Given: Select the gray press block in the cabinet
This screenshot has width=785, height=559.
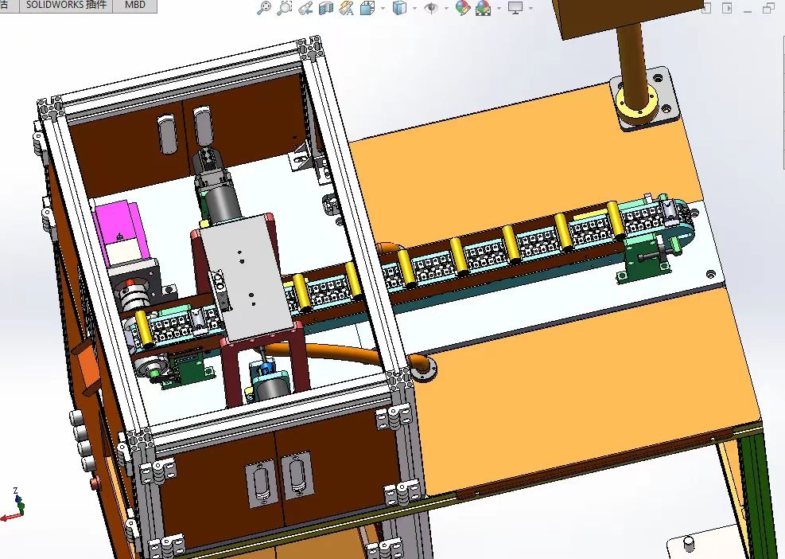Looking at the screenshot, I should click(245, 278).
